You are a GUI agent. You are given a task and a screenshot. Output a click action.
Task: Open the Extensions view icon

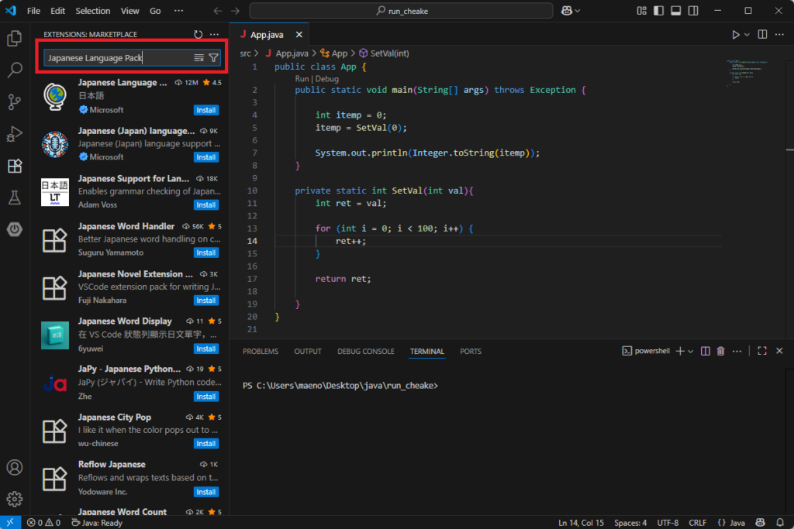coord(15,166)
